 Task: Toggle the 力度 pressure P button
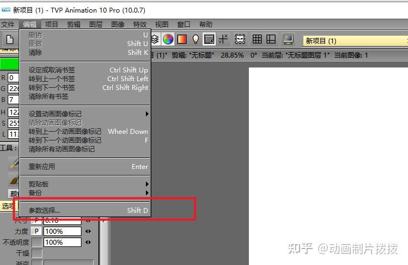(37, 231)
